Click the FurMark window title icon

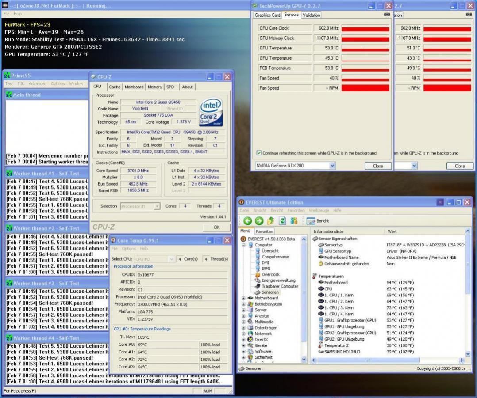tap(5, 5)
